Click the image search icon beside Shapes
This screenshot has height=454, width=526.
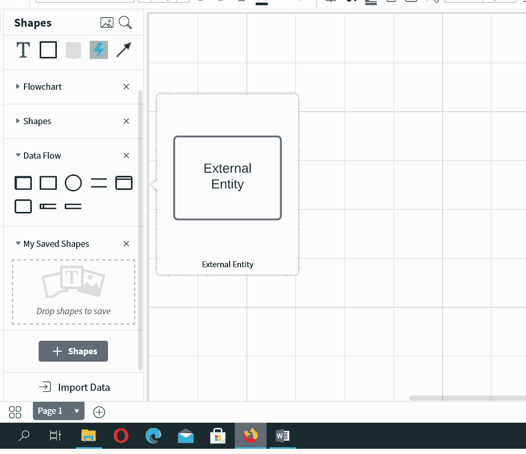pyautogui.click(x=106, y=22)
